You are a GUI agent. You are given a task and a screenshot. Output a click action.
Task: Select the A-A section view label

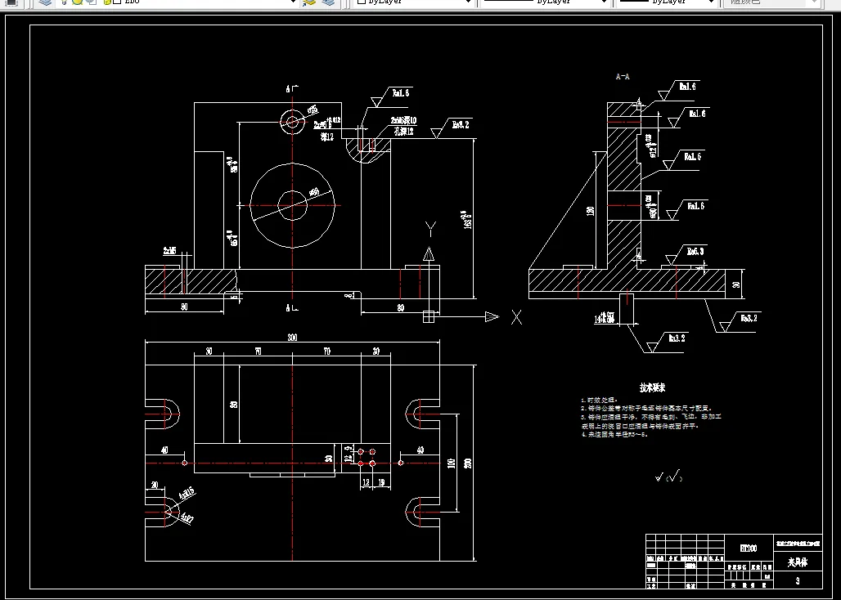pyautogui.click(x=623, y=77)
